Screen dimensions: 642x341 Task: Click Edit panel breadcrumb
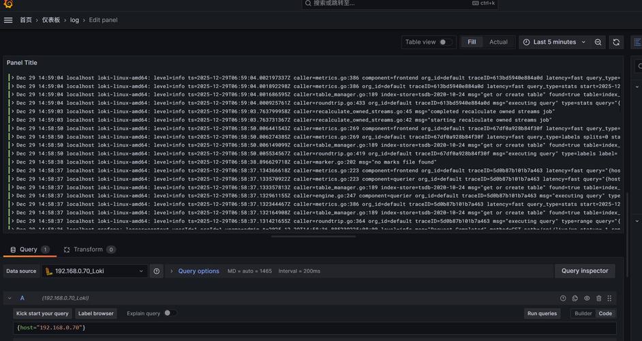click(103, 20)
